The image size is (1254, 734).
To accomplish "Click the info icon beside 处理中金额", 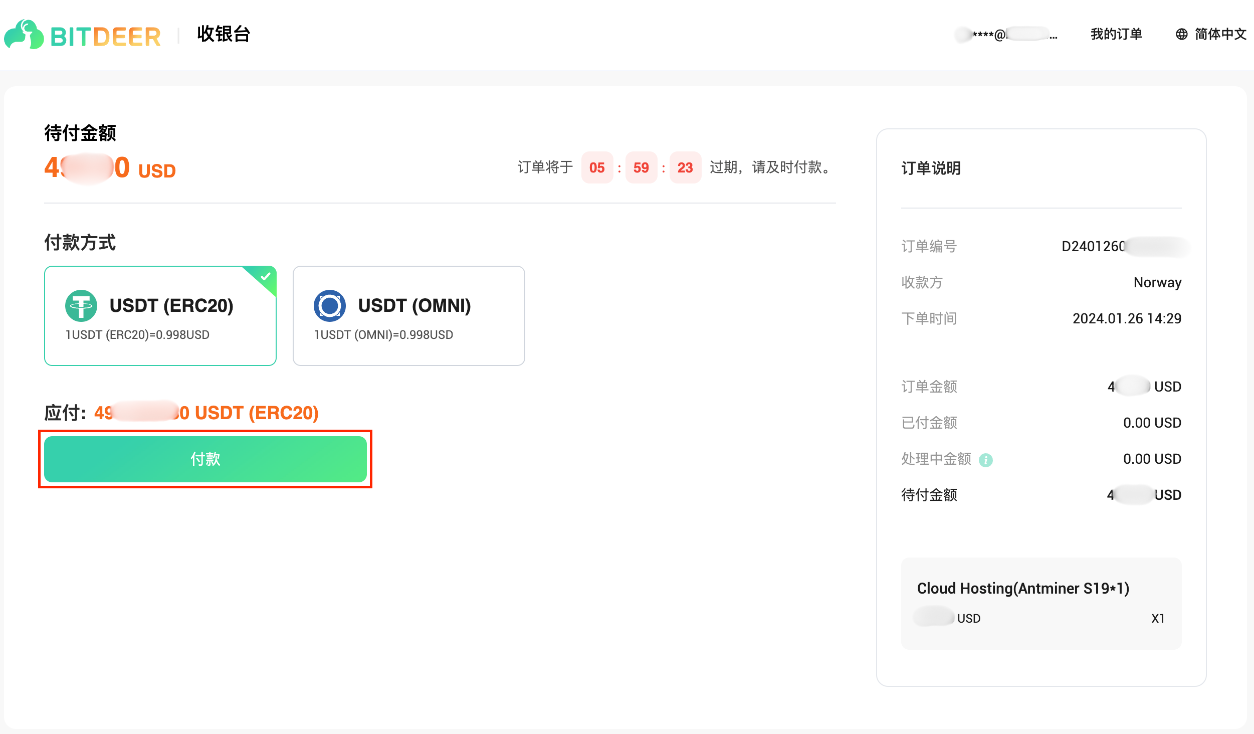I will tap(985, 460).
